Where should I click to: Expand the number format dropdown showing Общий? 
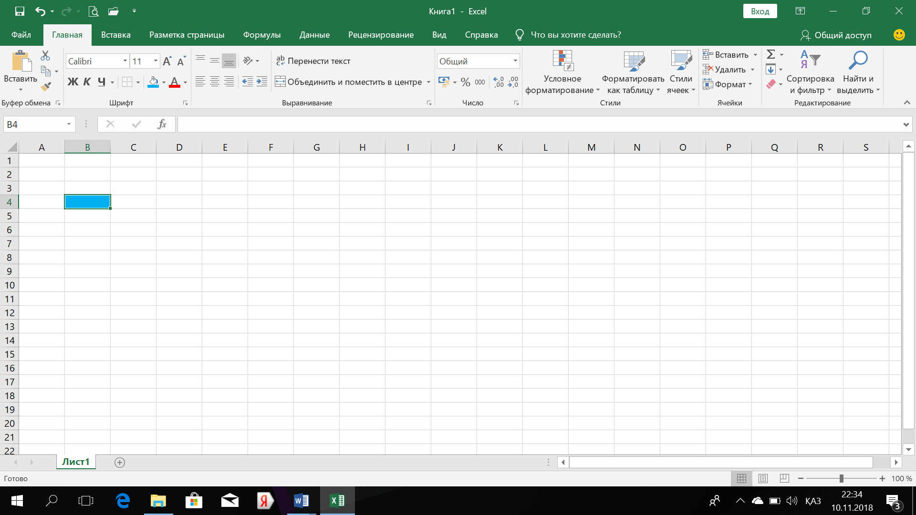(515, 61)
